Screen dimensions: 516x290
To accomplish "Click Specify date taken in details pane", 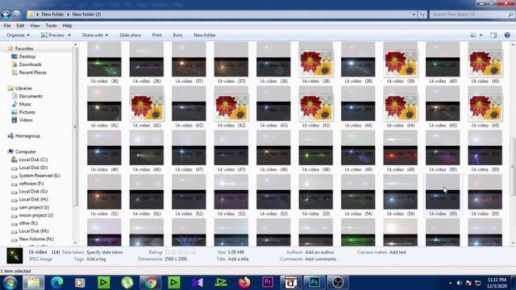I will pyautogui.click(x=104, y=252).
